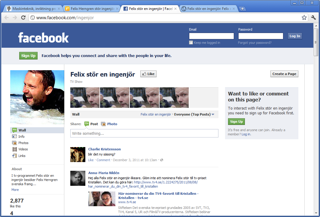Comment on Charlie Kristensson's post

click(103, 160)
